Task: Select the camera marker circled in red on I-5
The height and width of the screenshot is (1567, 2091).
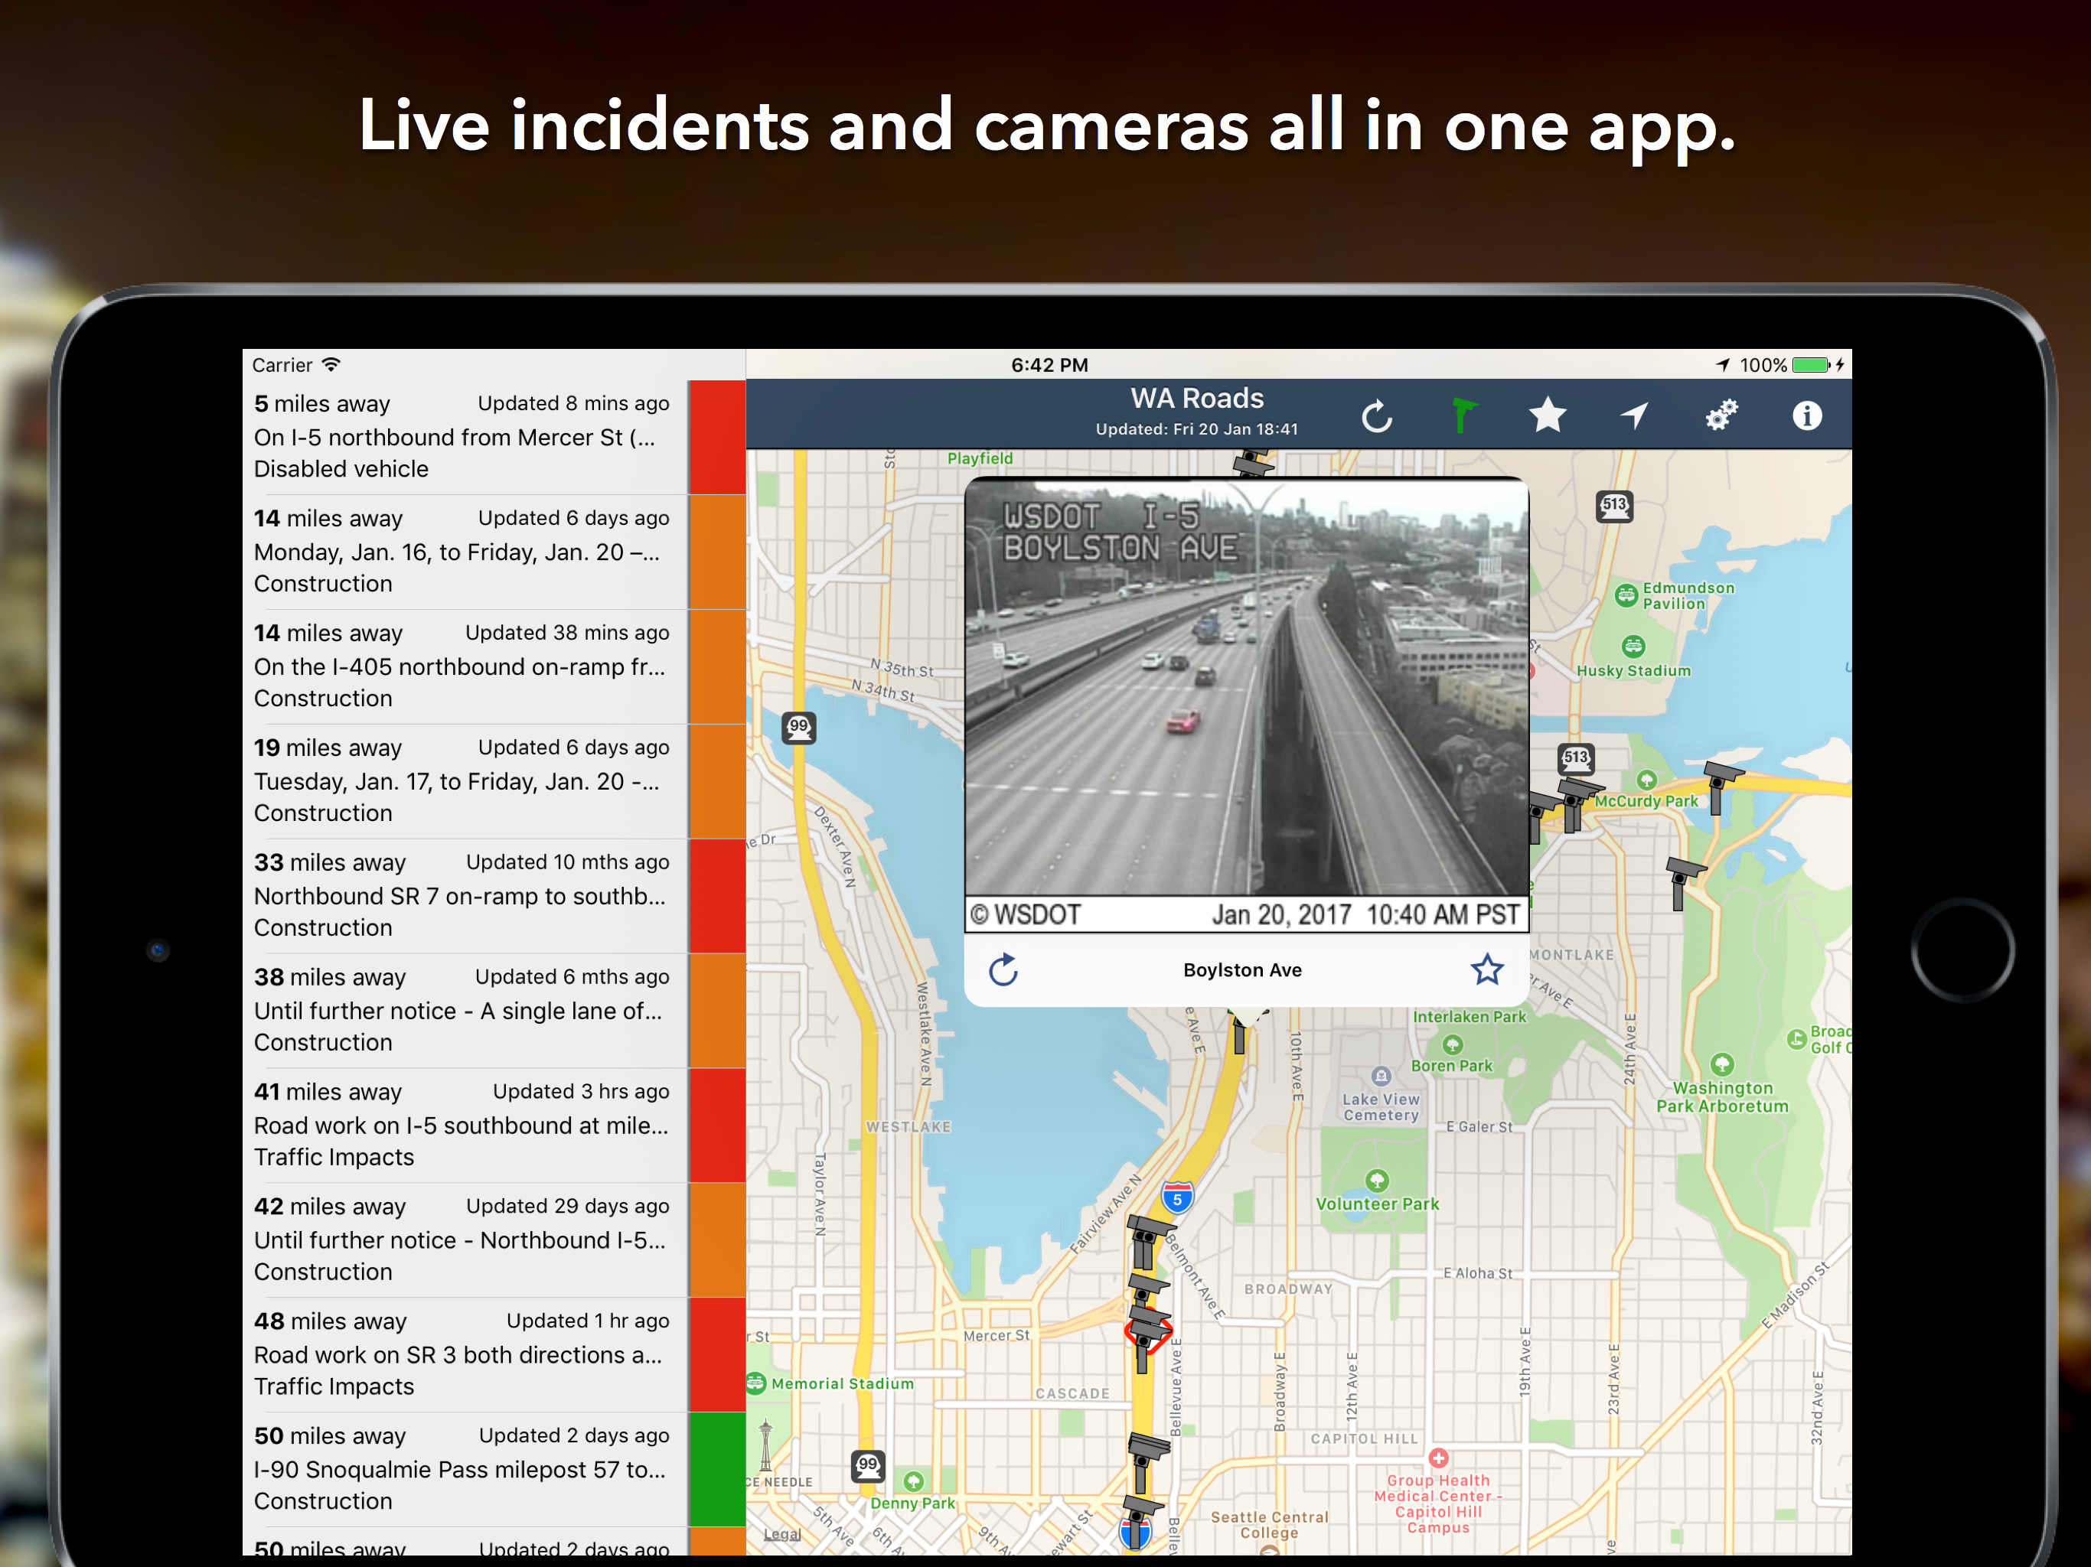Action: click(1147, 1333)
